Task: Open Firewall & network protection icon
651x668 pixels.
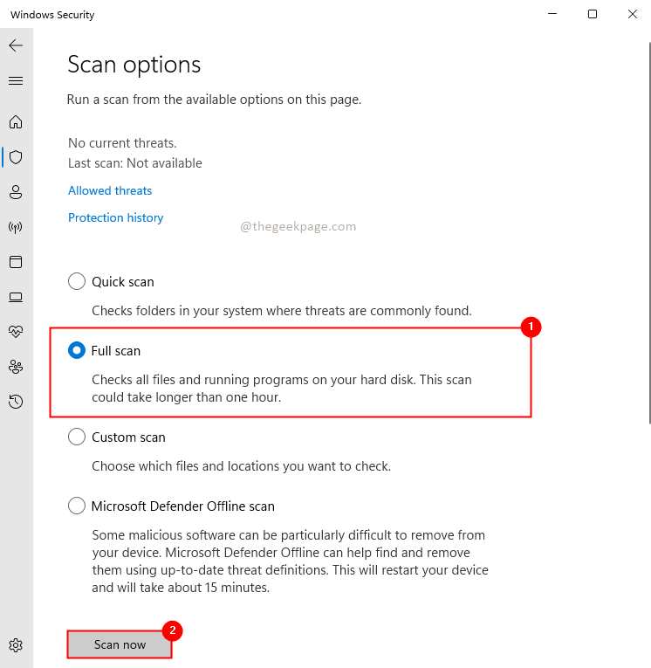Action: pos(16,227)
